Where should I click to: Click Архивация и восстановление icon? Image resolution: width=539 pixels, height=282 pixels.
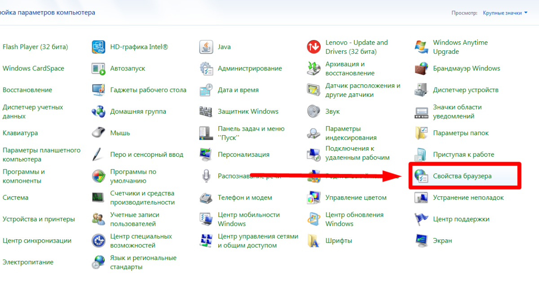click(x=314, y=68)
